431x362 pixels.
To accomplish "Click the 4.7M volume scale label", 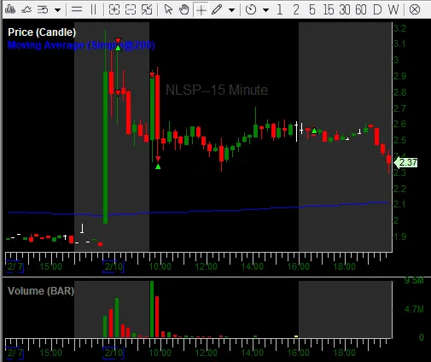I will tap(414, 309).
